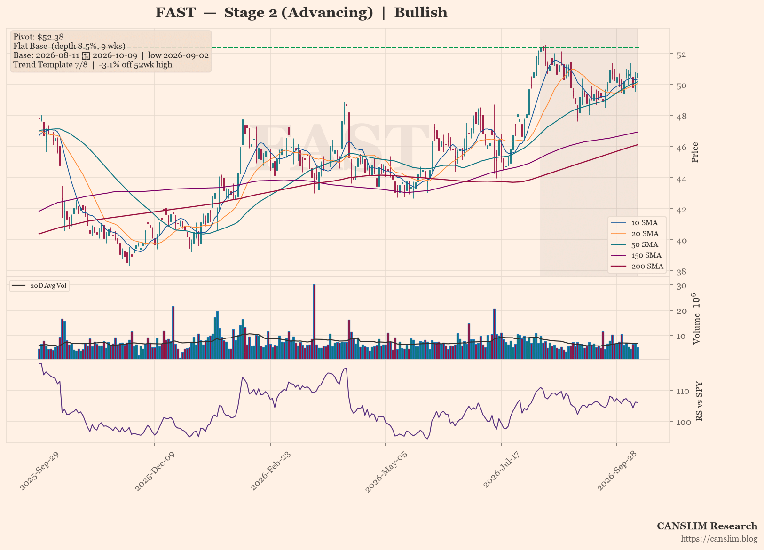Click the '20D Avg Vol' legend label

click(48, 286)
